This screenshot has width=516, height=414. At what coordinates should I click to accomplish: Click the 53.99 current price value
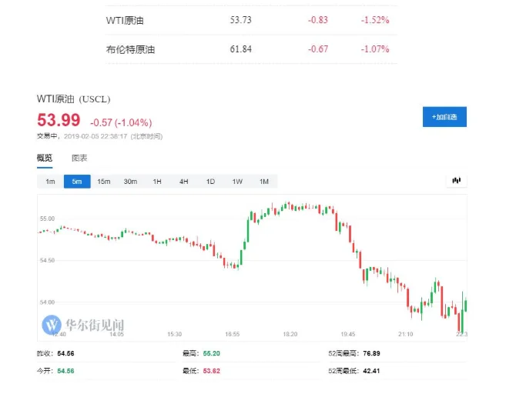(x=59, y=120)
